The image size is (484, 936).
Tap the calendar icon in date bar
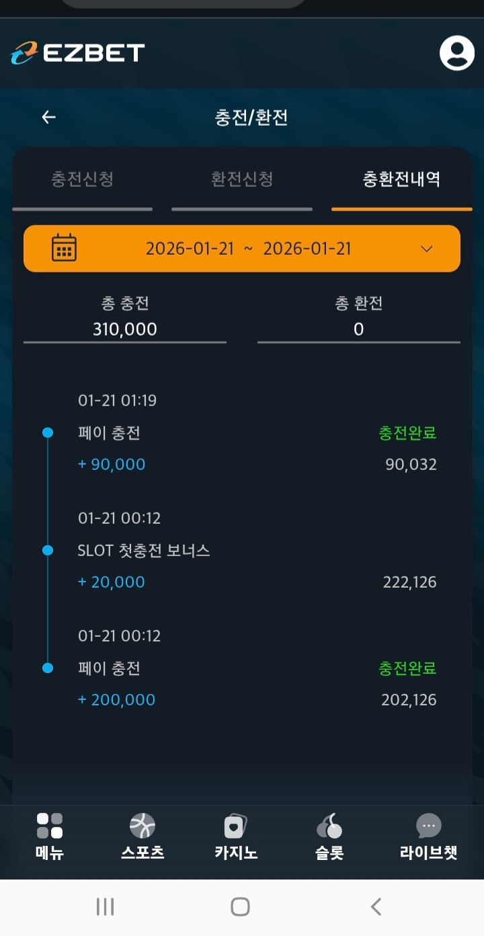coord(65,248)
